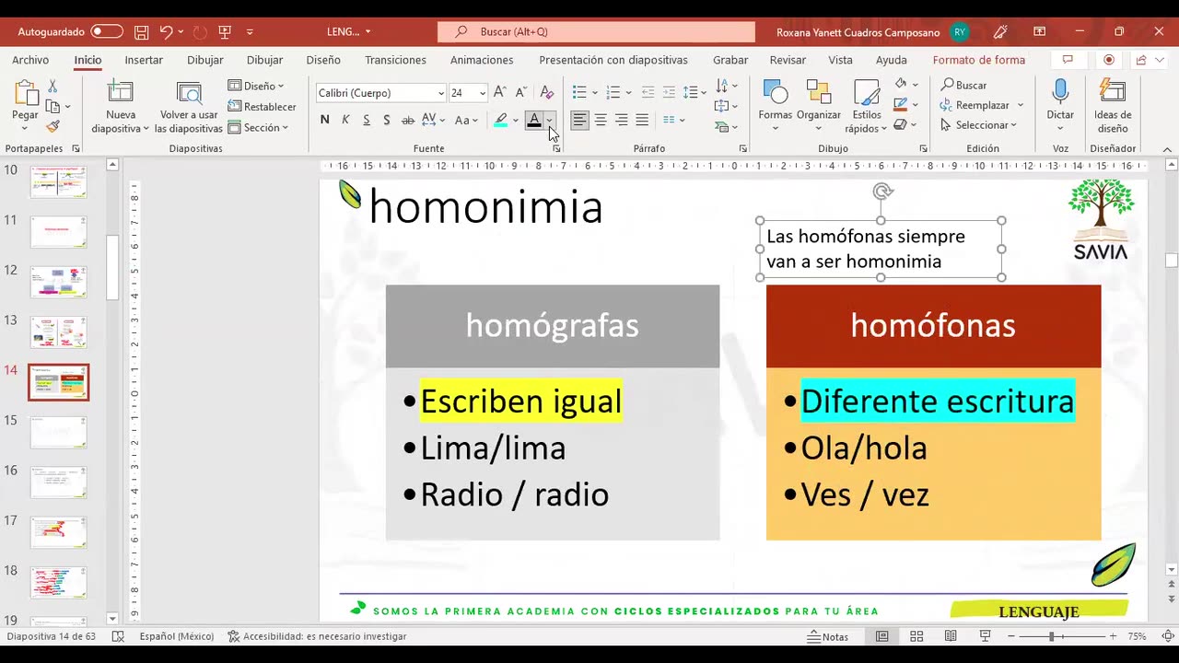
Task: Apply italic with the K button
Action: [x=345, y=120]
